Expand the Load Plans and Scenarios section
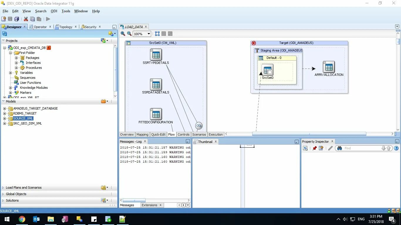The image size is (401, 225). tap(3, 187)
